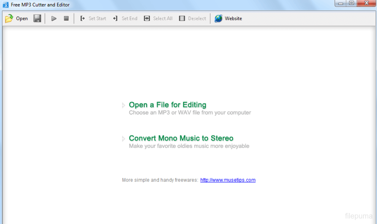Select "Convert Mono Music to Stereo"
The image size is (377, 224).
(181, 138)
